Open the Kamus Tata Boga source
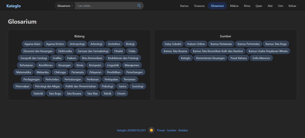Image resolution: width=305 pixels, height=138 pixels. [x=276, y=44]
